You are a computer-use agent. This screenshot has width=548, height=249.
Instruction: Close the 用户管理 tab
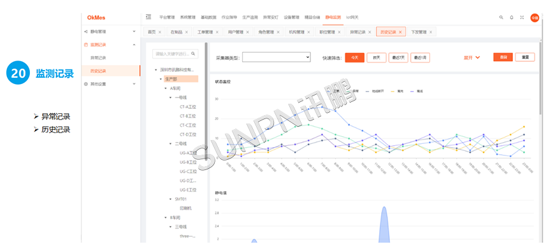(x=247, y=32)
